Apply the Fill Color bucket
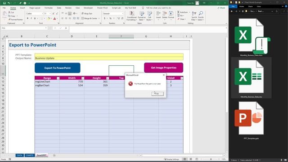Image resolution: width=288 pixels, height=162 pixels. pos(49,18)
